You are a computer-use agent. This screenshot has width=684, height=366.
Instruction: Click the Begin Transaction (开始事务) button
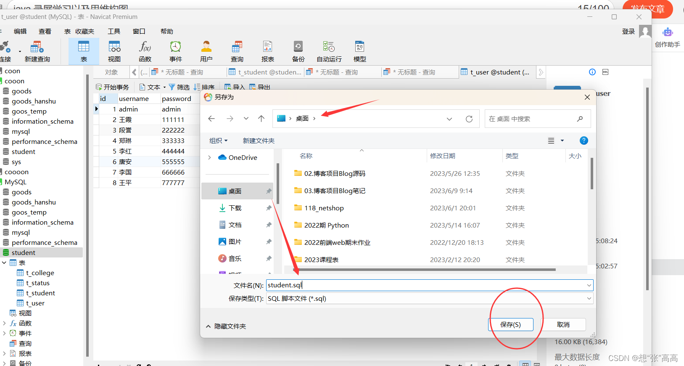tap(113, 87)
